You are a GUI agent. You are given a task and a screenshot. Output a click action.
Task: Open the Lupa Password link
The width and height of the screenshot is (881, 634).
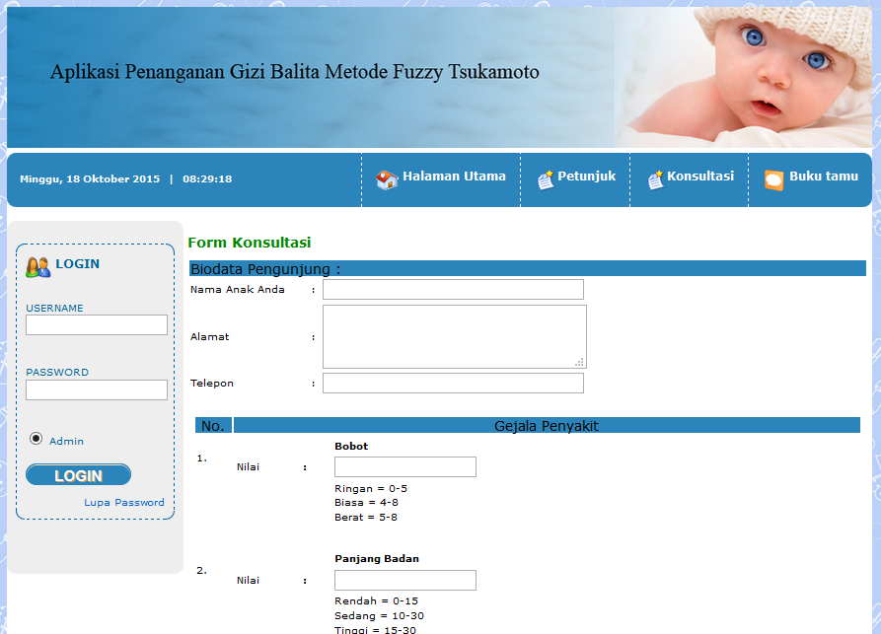124,503
